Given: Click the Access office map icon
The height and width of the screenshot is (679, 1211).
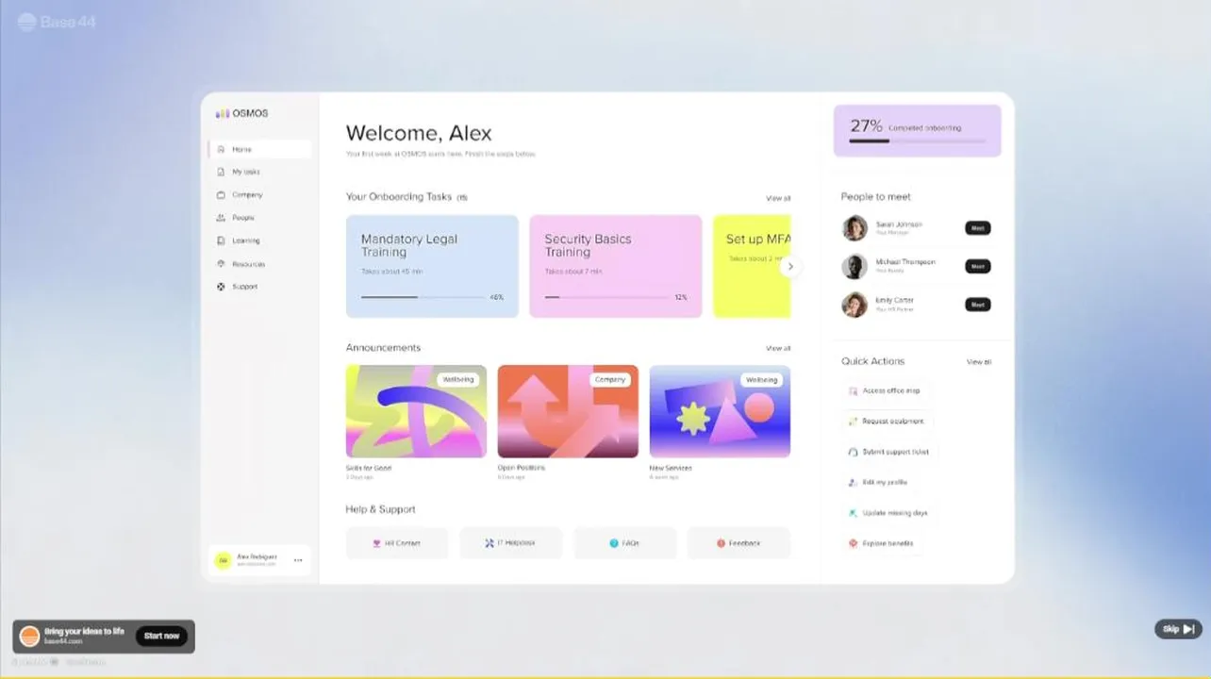Looking at the screenshot, I should (x=853, y=390).
